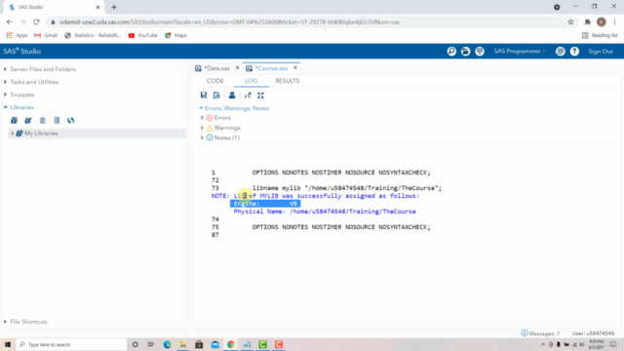This screenshot has height=351, width=624.
Task: Open a new browser tab
Action: pyautogui.click(x=114, y=7)
